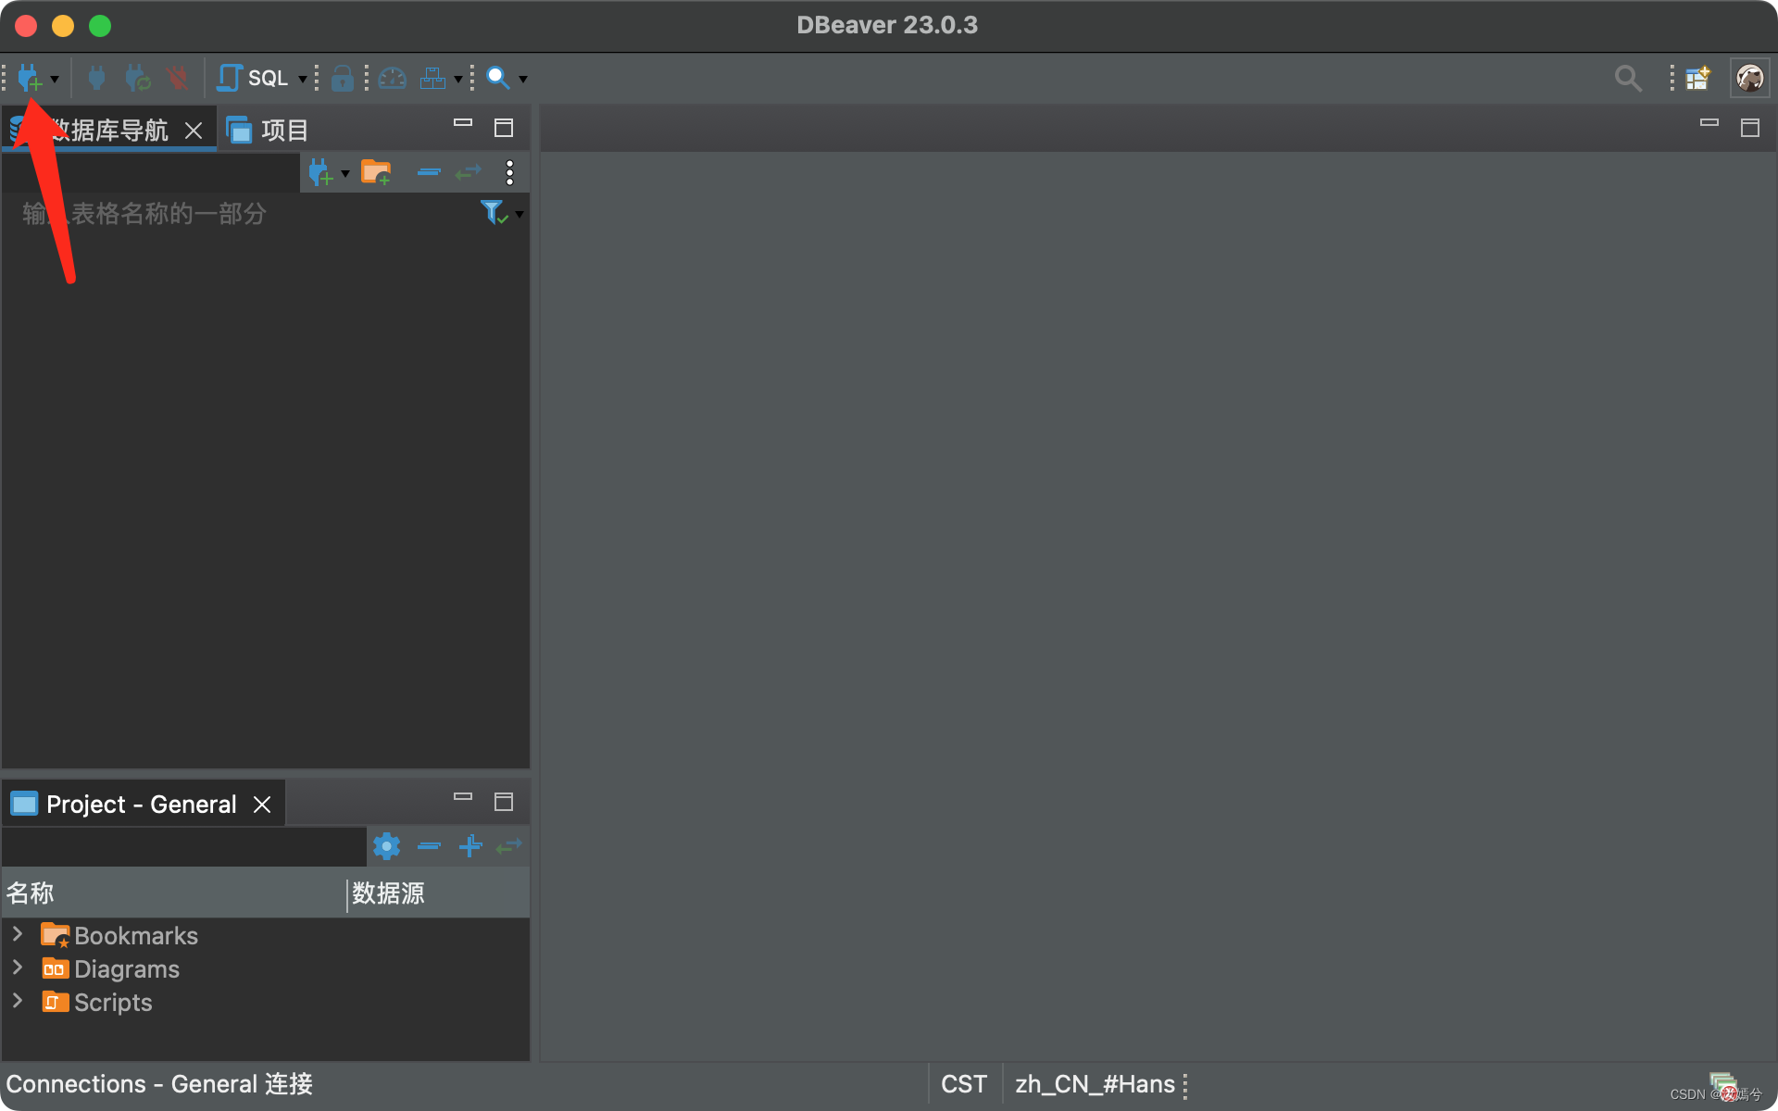The width and height of the screenshot is (1778, 1111).
Task: Open navigator new connection dropdown arrow
Action: (345, 173)
